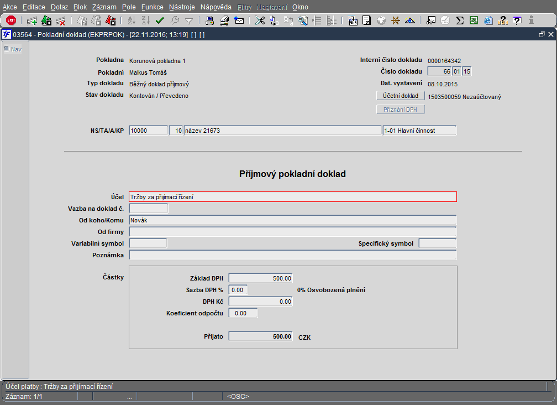Click the wrench tool icon
Image resolution: width=557 pixels, height=405 pixels.
click(175, 20)
